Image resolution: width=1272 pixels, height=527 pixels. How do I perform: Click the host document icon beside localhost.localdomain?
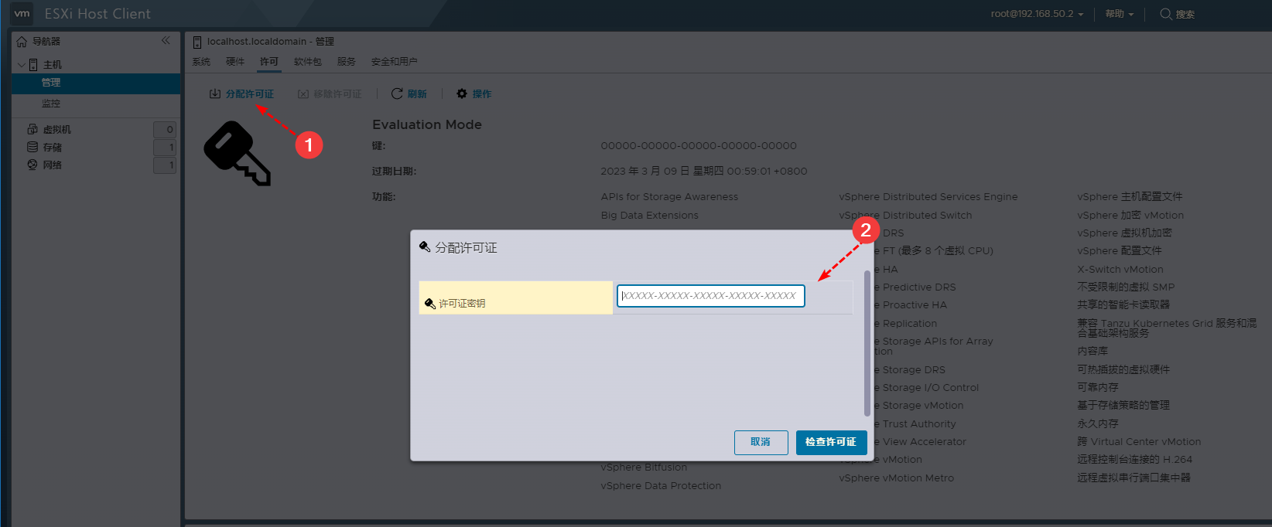coord(197,42)
